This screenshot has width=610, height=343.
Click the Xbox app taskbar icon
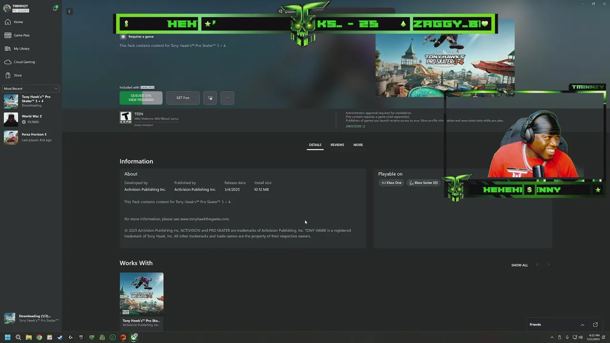134,337
